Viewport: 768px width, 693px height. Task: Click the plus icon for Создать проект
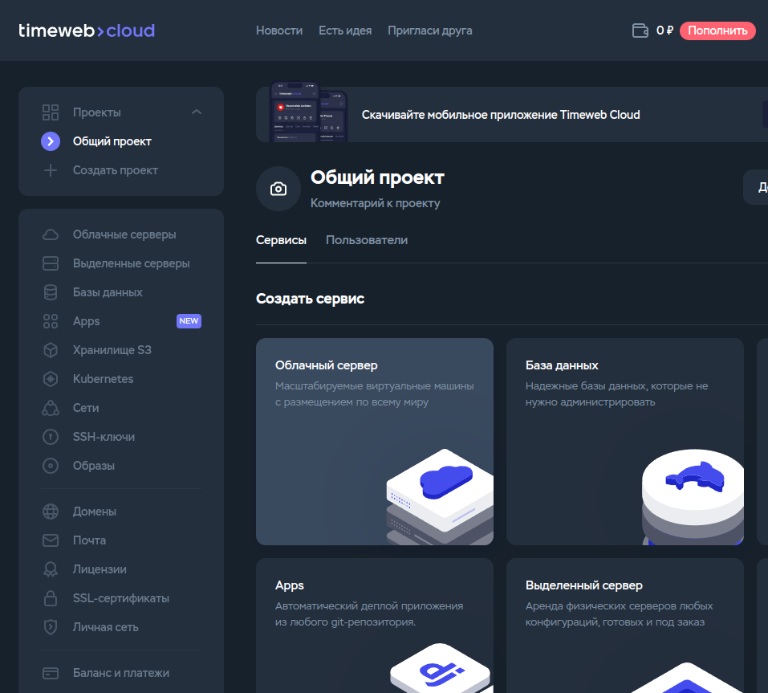[51, 170]
